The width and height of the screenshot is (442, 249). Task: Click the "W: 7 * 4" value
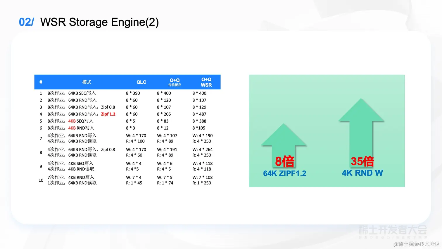click(x=134, y=177)
